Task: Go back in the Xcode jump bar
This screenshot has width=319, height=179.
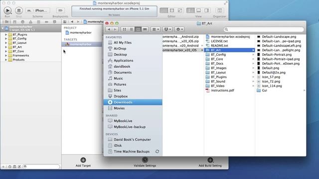Action: coord(72,22)
